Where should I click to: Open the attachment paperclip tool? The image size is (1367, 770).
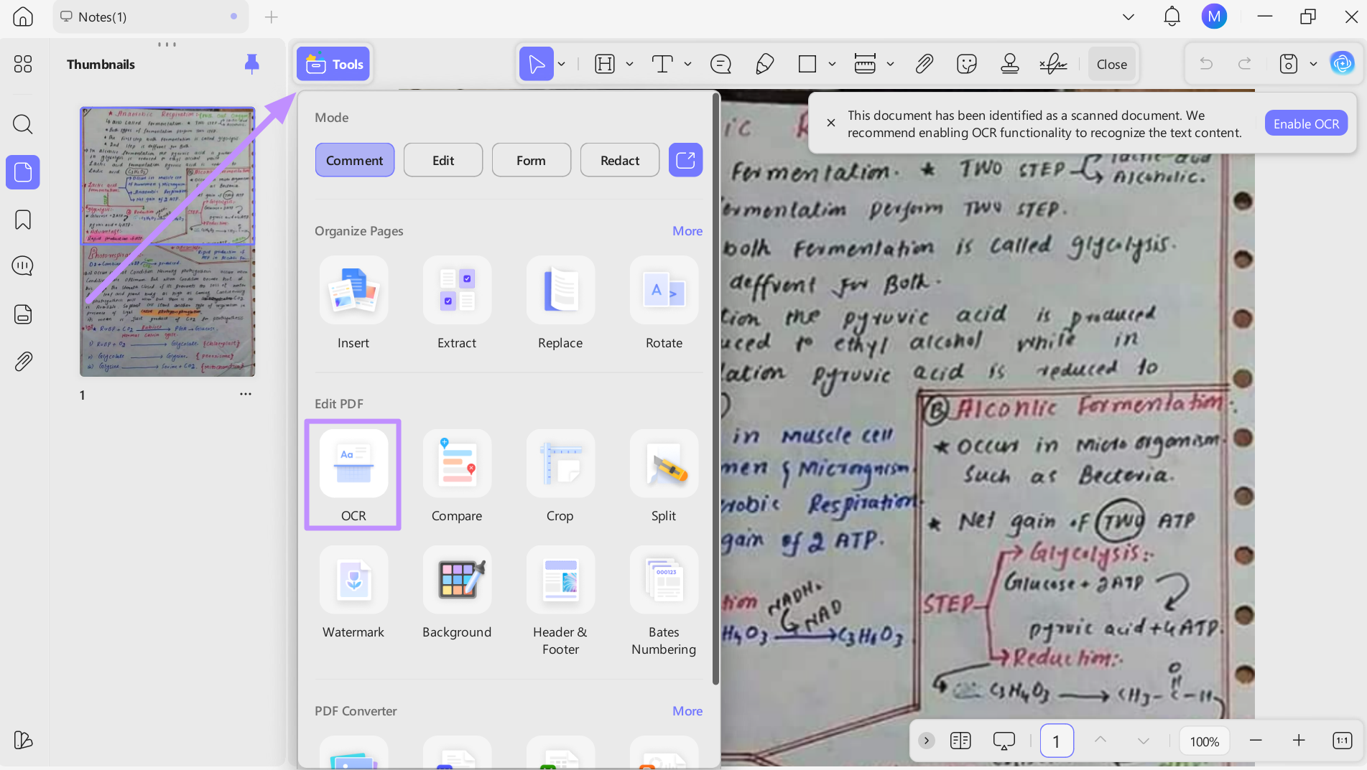point(924,64)
